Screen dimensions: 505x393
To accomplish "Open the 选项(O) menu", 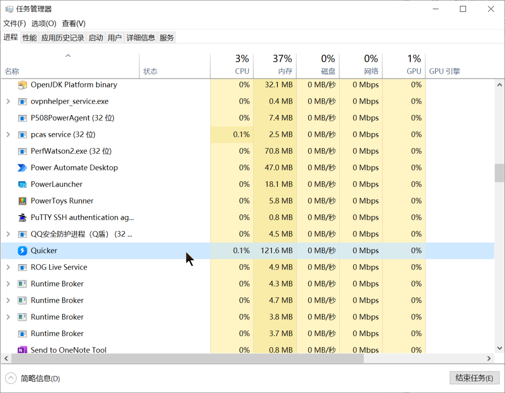I will point(44,24).
